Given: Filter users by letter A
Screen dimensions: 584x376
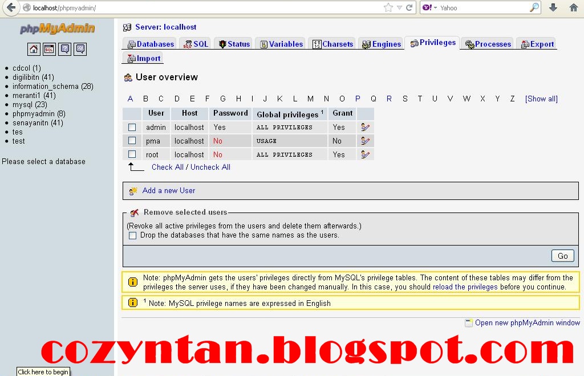Looking at the screenshot, I should click(130, 99).
